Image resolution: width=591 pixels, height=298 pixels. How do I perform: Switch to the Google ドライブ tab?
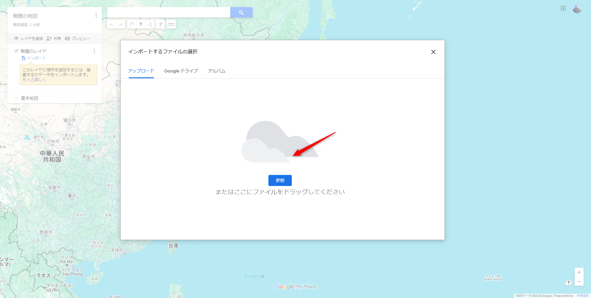(x=181, y=71)
